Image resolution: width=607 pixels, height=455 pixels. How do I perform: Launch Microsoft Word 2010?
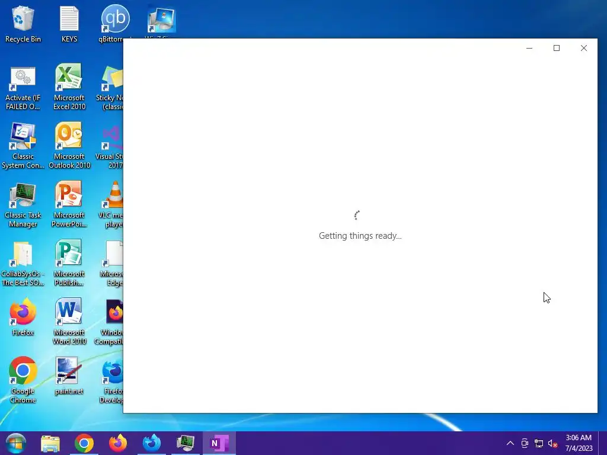(69, 322)
